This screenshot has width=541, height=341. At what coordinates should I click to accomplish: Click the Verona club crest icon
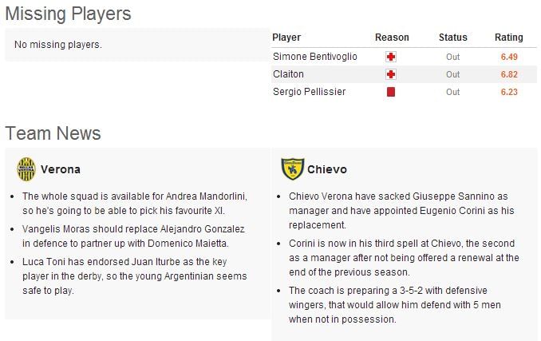point(26,169)
